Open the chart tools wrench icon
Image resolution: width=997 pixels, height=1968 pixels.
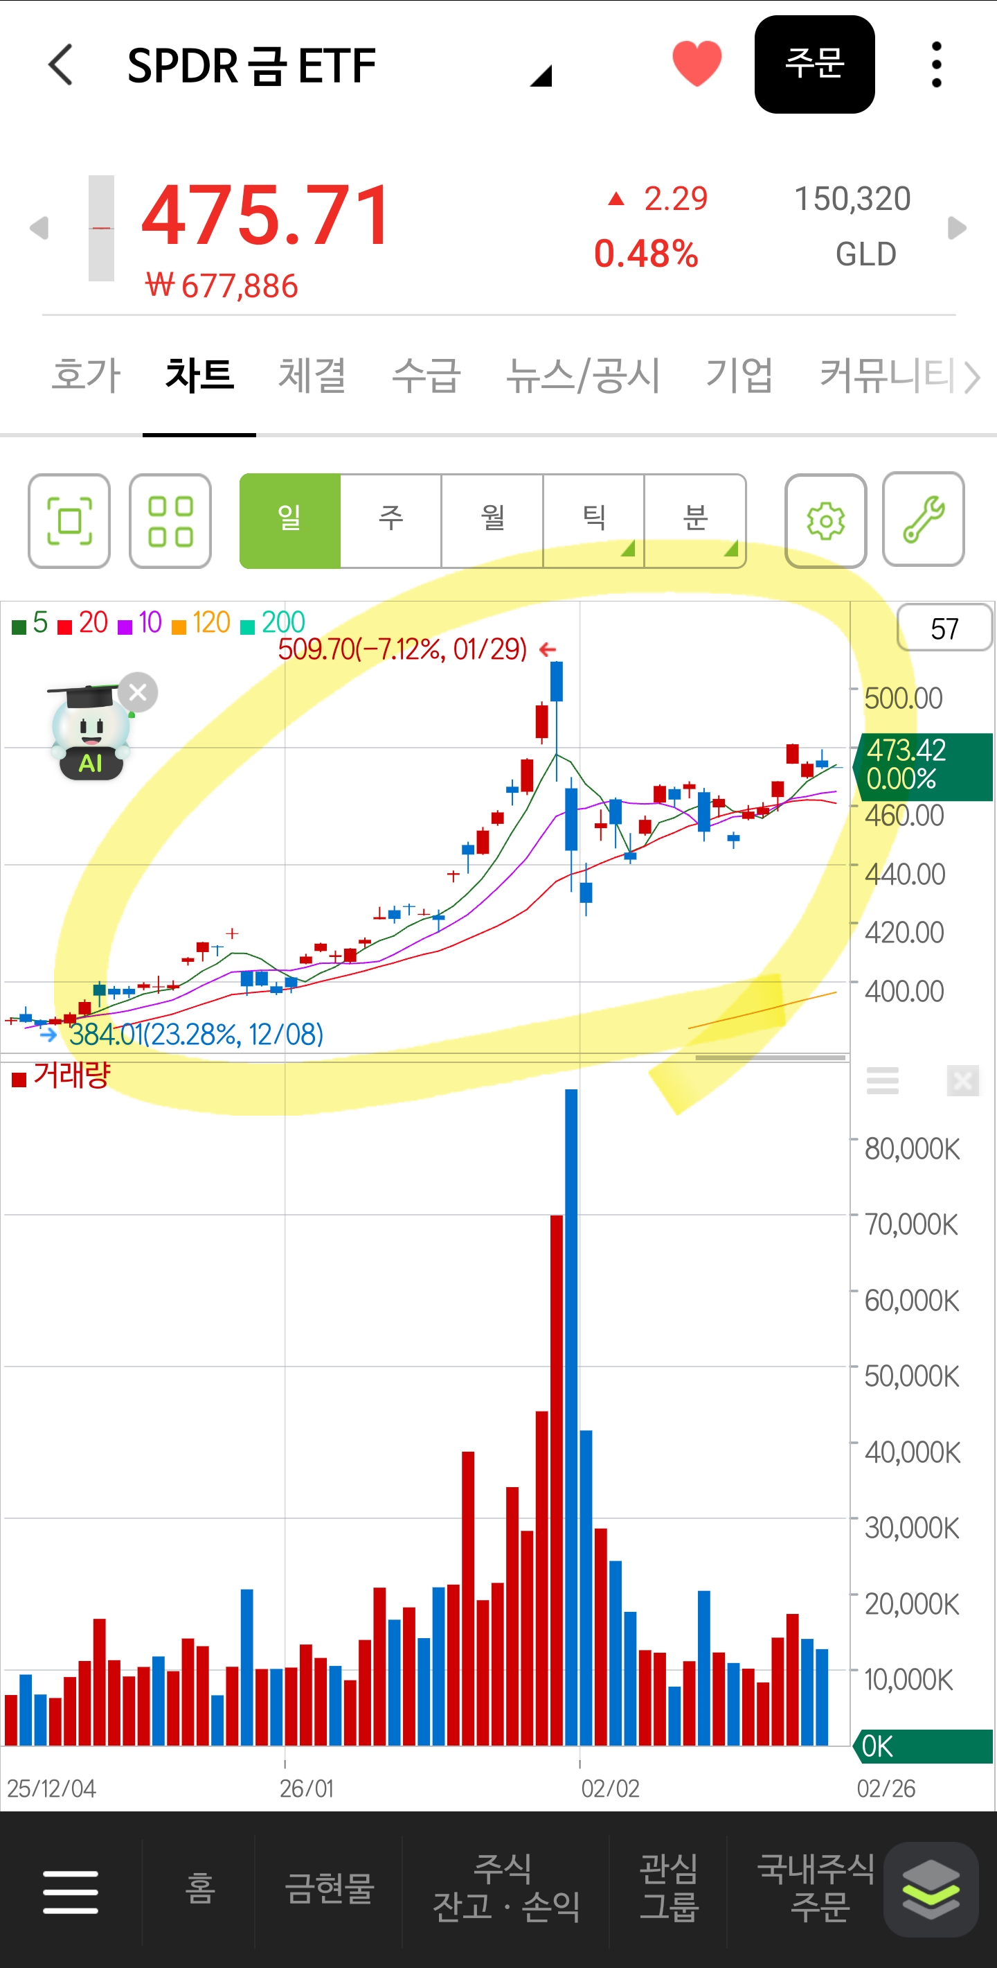[923, 520]
